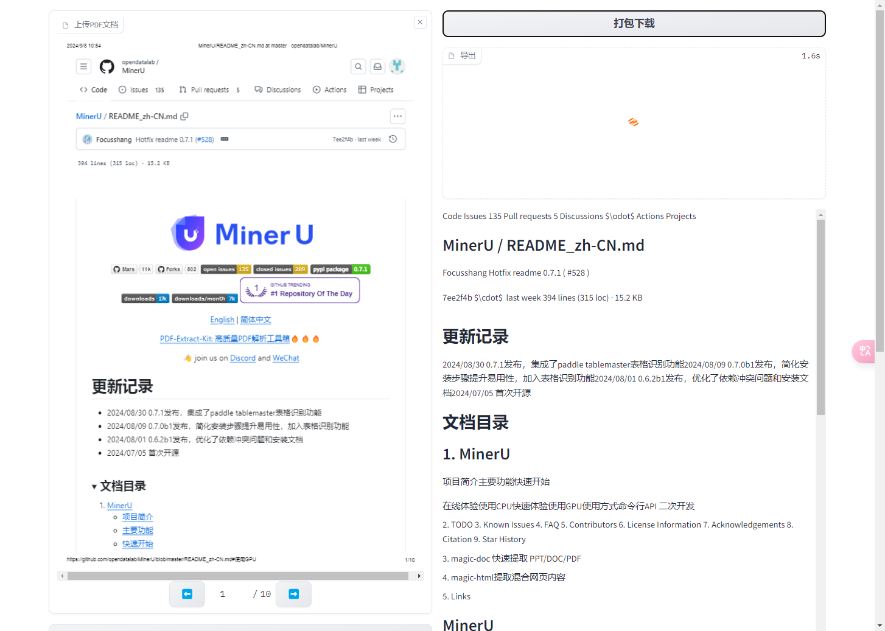Click the commit history clock icon

393,139
